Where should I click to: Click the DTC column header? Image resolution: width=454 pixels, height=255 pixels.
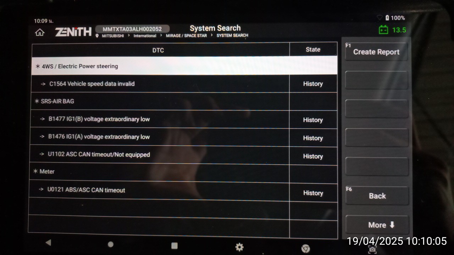161,50
